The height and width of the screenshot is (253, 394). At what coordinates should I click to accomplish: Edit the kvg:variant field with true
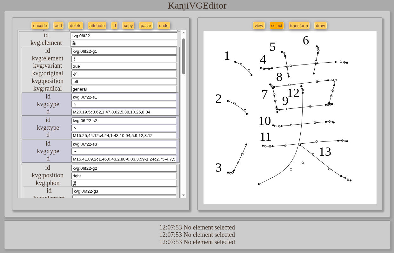[x=124, y=66]
